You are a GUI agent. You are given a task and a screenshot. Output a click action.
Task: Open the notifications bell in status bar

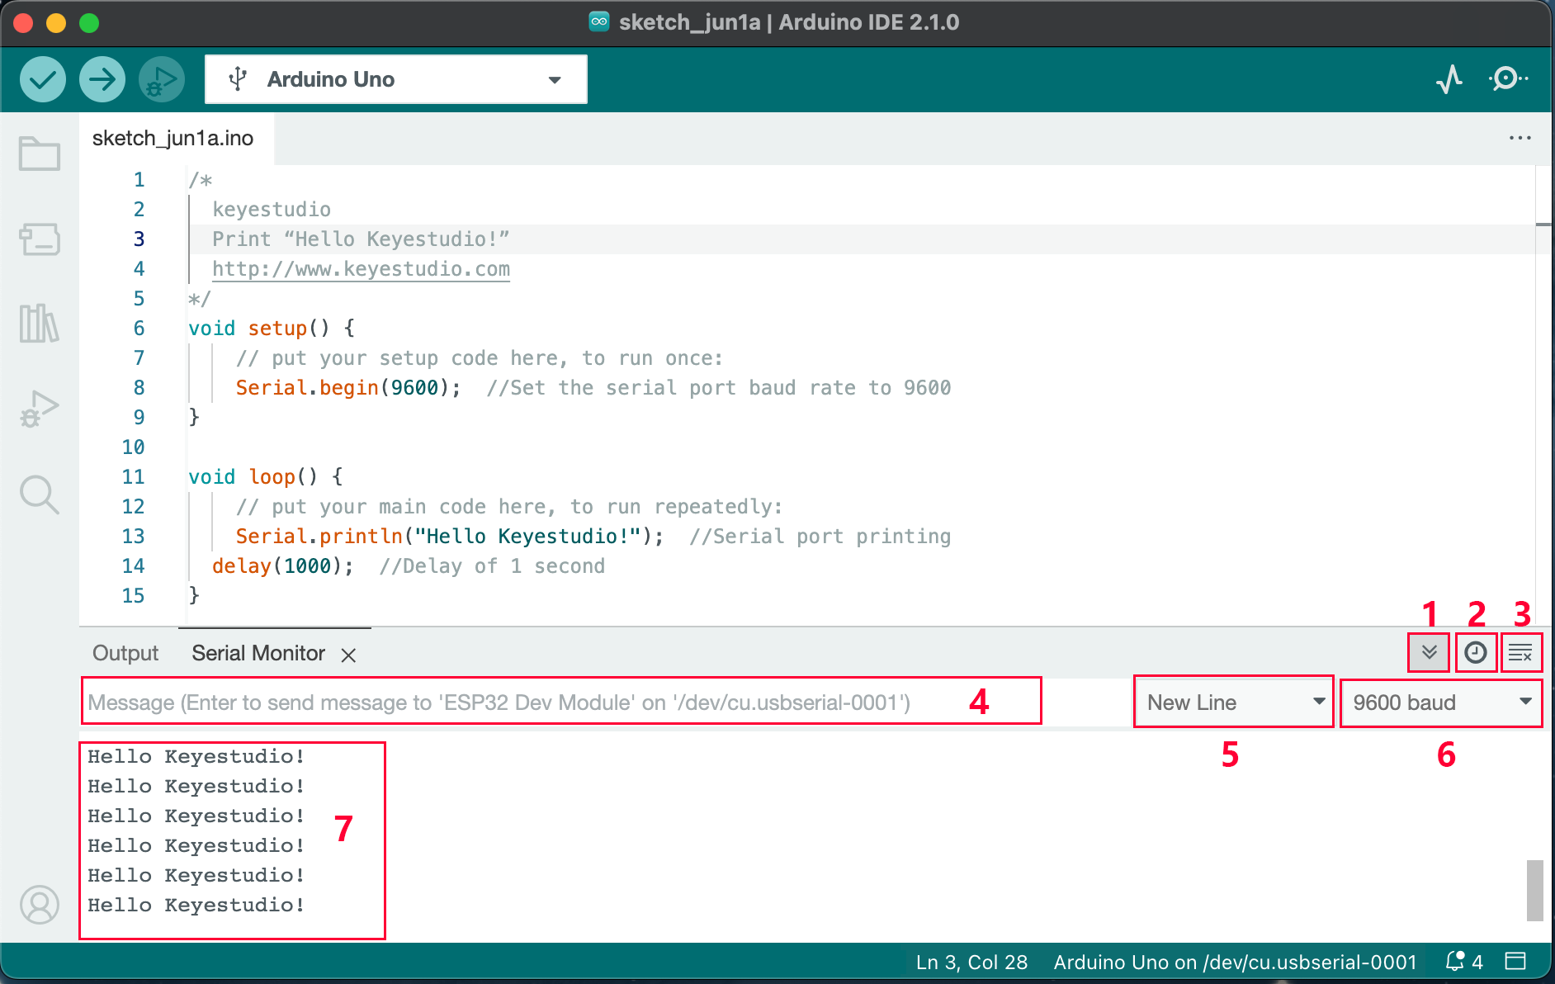(1464, 962)
